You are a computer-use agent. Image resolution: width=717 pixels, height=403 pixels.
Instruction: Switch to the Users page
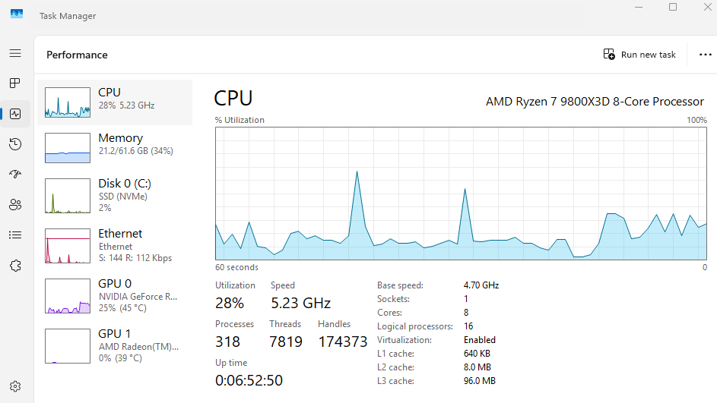pos(15,205)
